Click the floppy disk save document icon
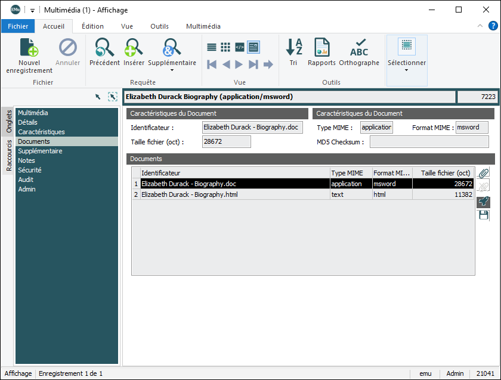 point(484,215)
